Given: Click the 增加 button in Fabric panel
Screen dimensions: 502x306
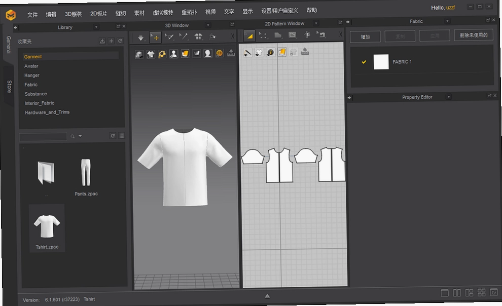Looking at the screenshot, I should (x=365, y=37).
